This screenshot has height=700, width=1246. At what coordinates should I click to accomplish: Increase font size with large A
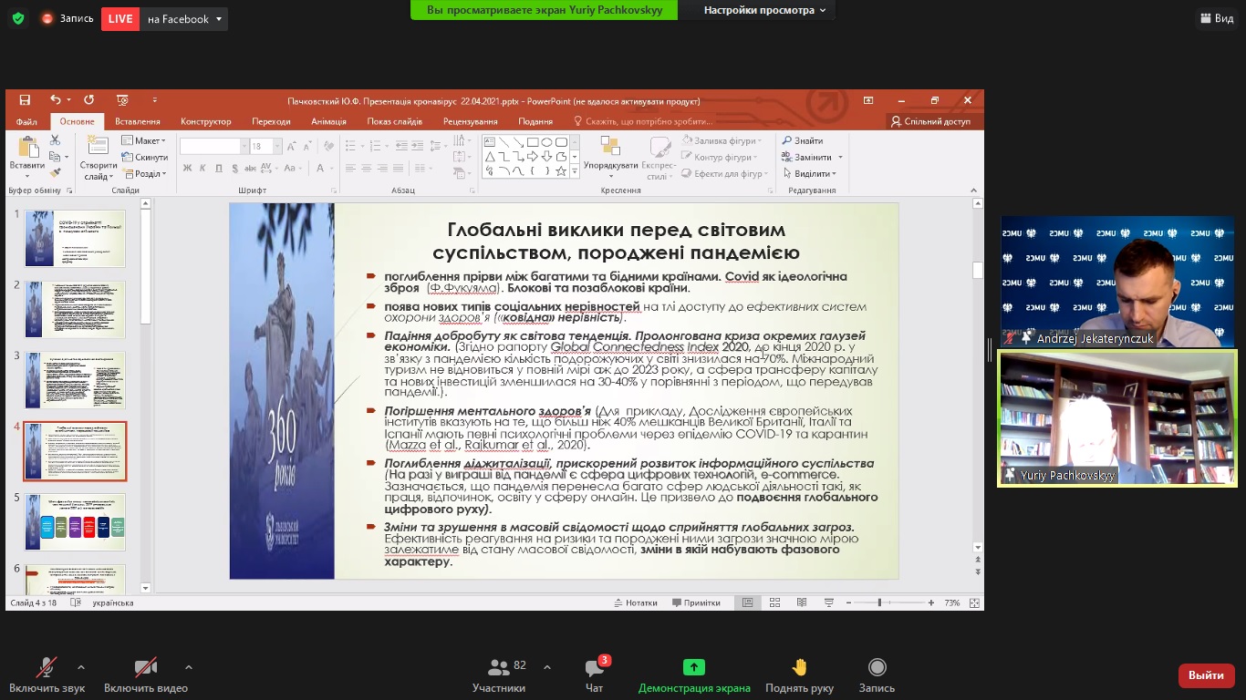tap(291, 147)
